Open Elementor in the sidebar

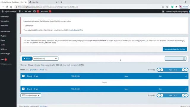click(x=5, y=17)
